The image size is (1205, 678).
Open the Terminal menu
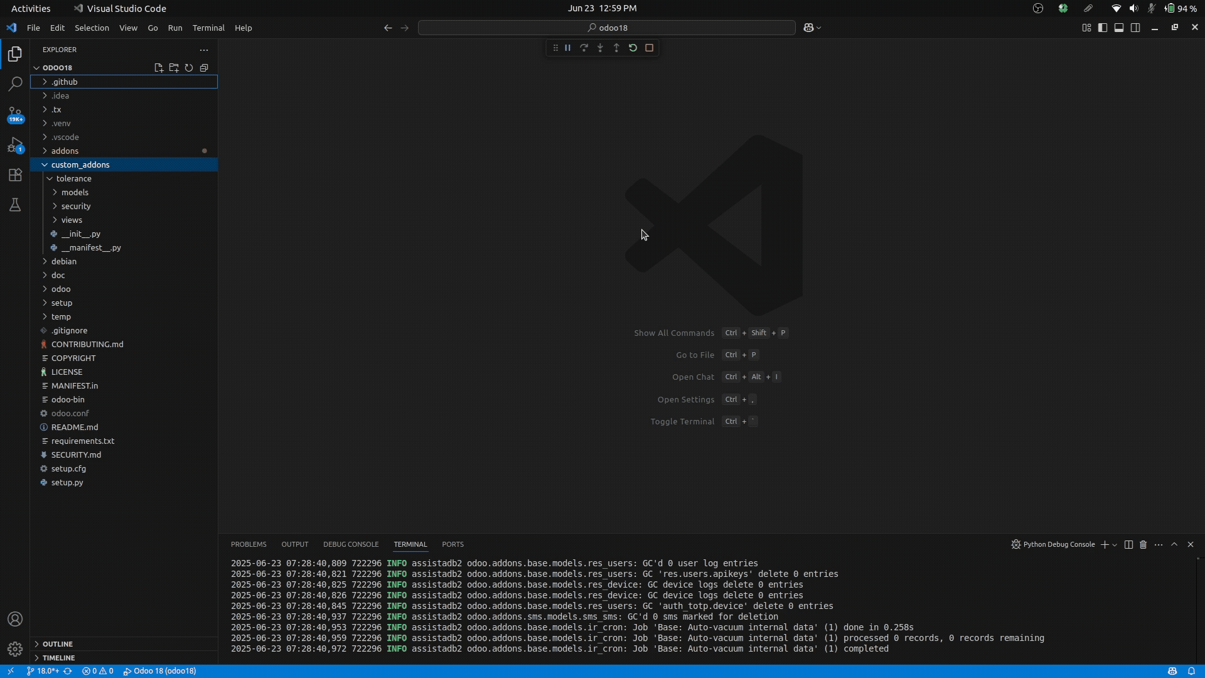coord(208,28)
